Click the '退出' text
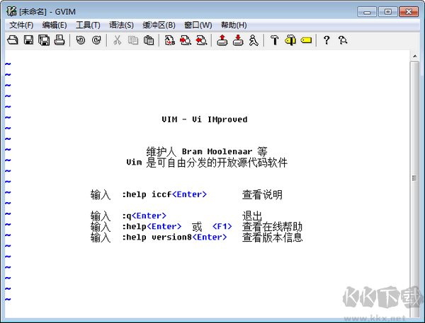The height and width of the screenshot is (323, 425). point(252,216)
